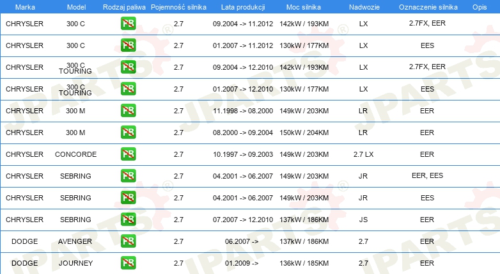Image resolution: width=500 pixels, height=274 pixels.
Task: Click production date 06.2007 ->
Action: 242,241
